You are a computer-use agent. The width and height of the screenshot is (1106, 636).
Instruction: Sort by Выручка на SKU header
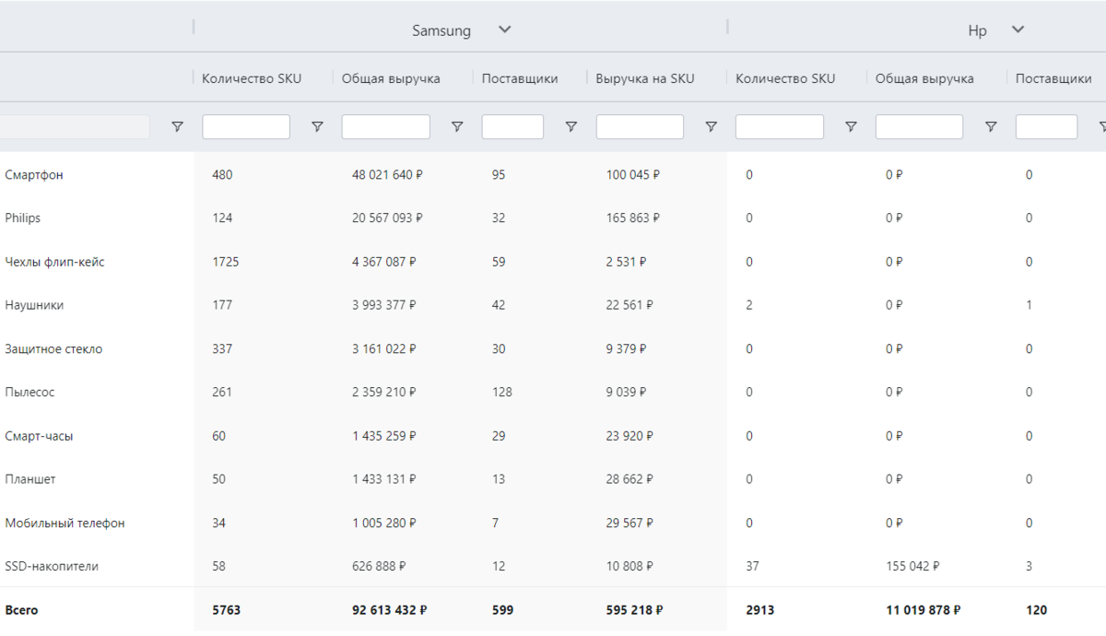pyautogui.click(x=645, y=78)
